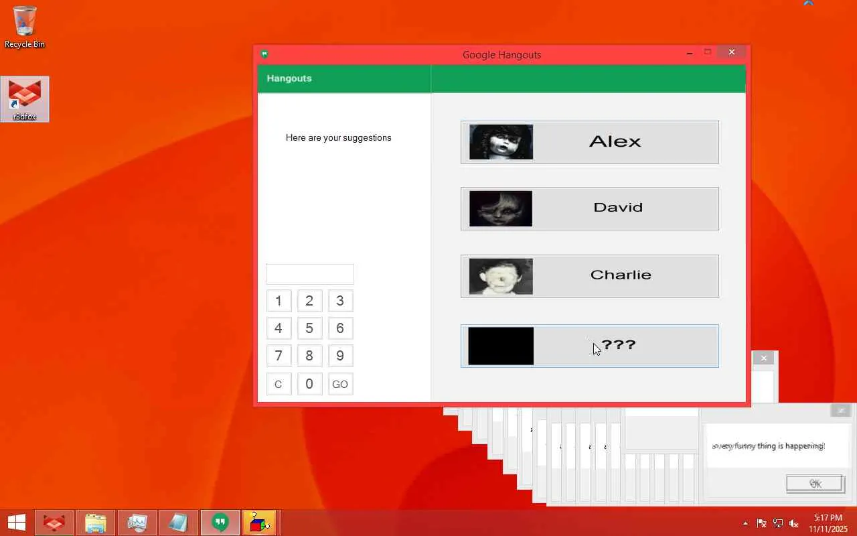Clear the keypad entry with C
857x536 pixels.
tap(279, 384)
